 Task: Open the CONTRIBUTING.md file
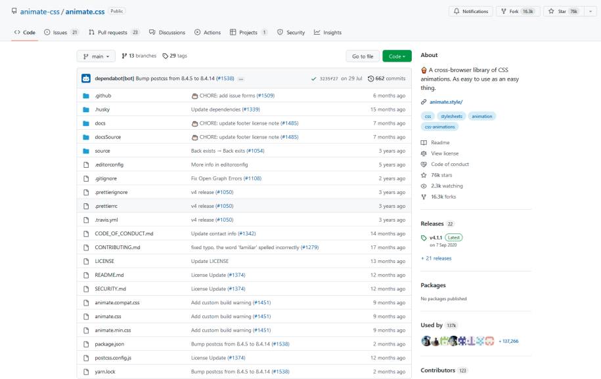(x=118, y=247)
